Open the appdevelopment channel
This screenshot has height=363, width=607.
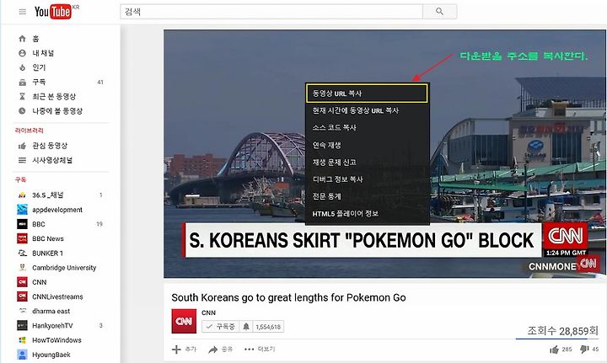[x=57, y=210]
